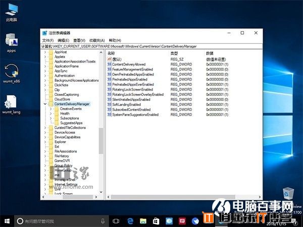Open the 帮助(H) menu
This screenshot has width=303, height=227.
pyautogui.click(x=115, y=40)
